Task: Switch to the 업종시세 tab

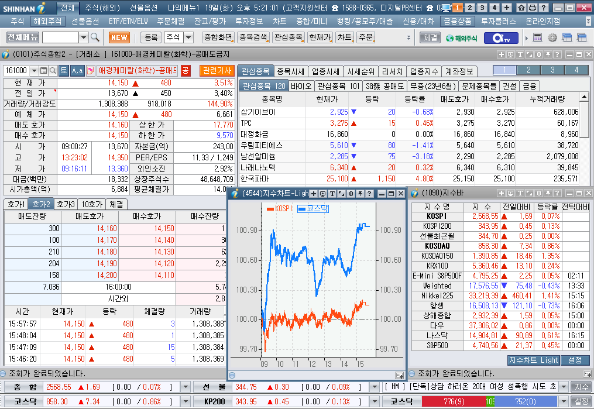Action: [326, 71]
